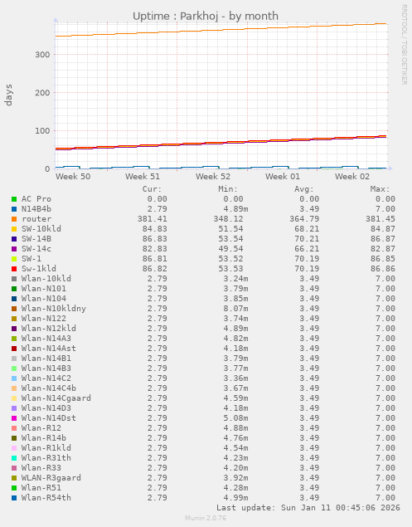Click the 'Cur:' column header

[x=152, y=189]
